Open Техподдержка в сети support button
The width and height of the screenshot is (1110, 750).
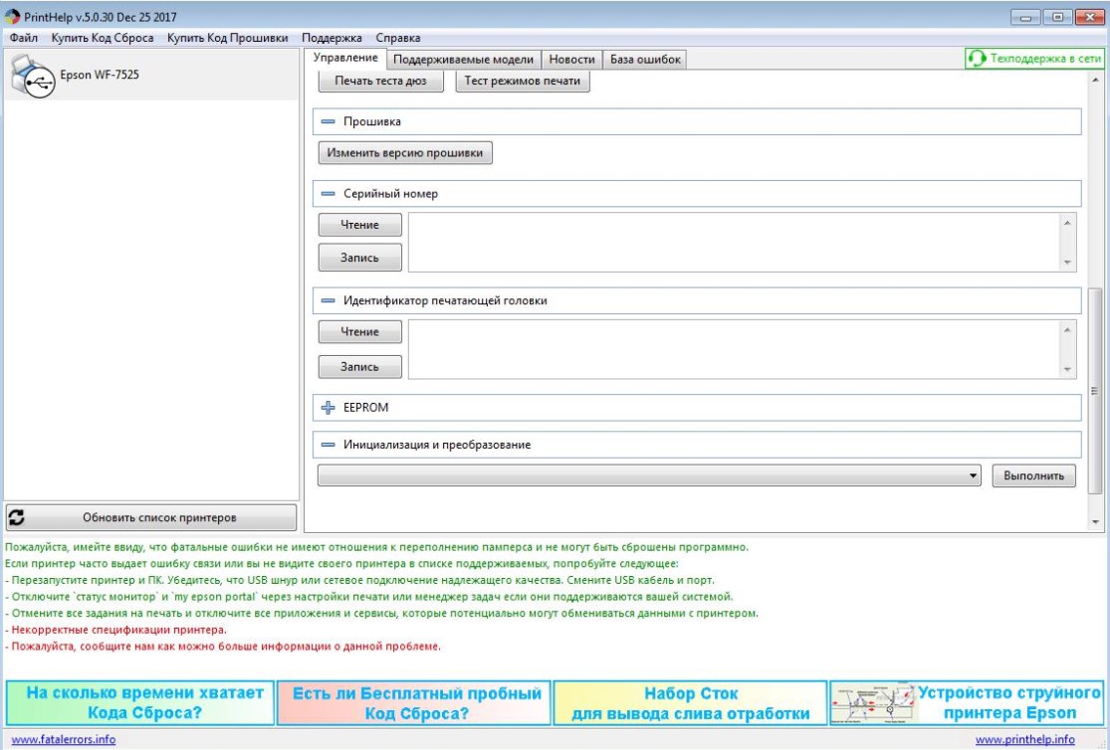click(x=1034, y=59)
